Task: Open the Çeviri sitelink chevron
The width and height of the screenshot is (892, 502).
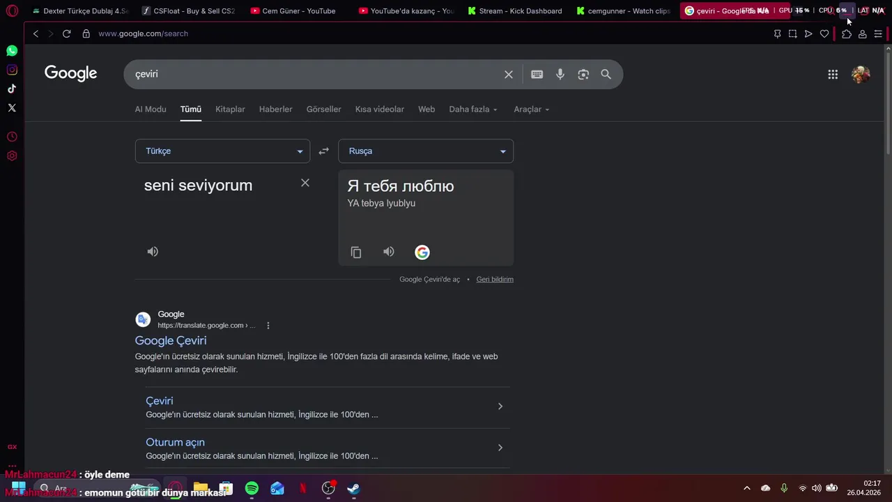Action: 500,406
